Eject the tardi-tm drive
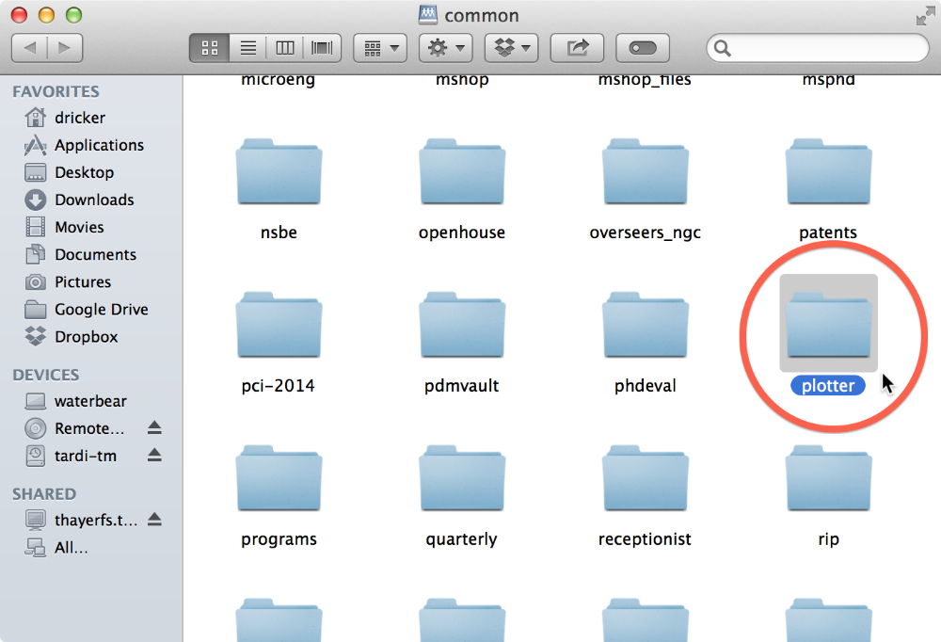Screen dimensions: 941x642 click(x=154, y=456)
